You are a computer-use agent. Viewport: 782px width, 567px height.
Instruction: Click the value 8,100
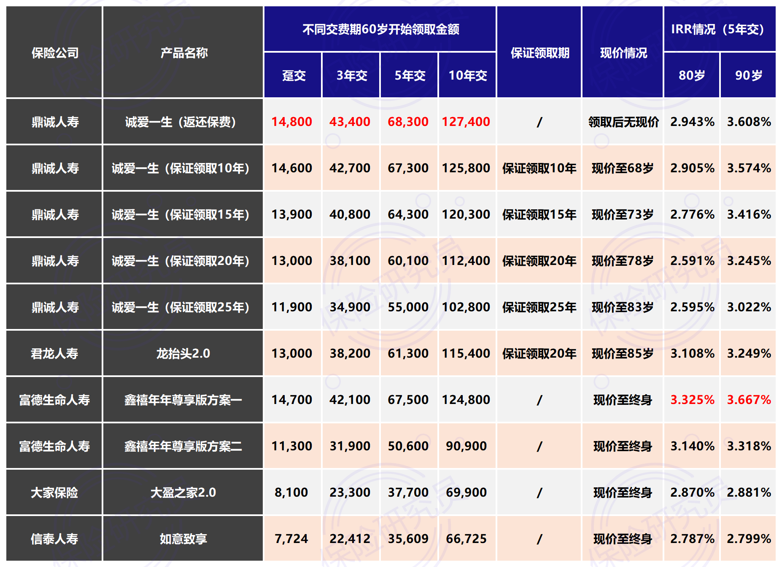(292, 492)
